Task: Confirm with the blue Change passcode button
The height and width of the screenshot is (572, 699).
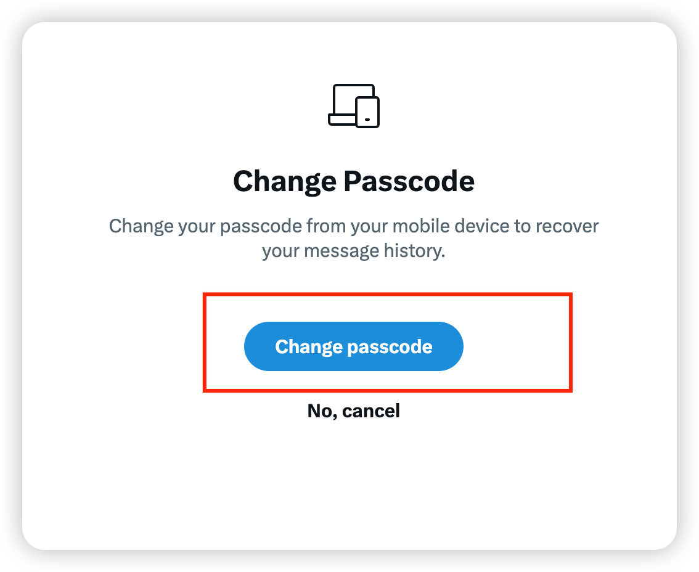Action: pos(353,346)
